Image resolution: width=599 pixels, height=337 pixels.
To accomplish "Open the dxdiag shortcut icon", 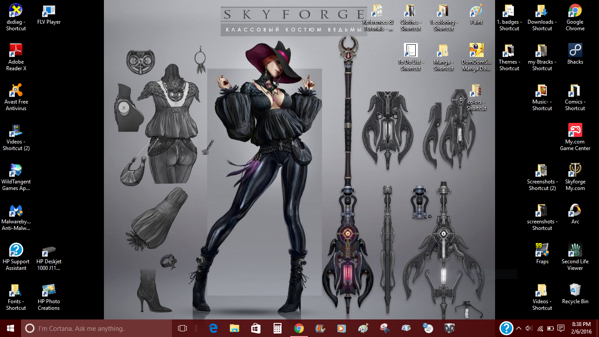I will [16, 18].
